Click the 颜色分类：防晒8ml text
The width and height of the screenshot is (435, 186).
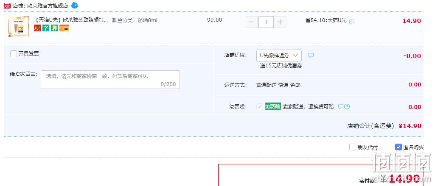pyautogui.click(x=135, y=20)
